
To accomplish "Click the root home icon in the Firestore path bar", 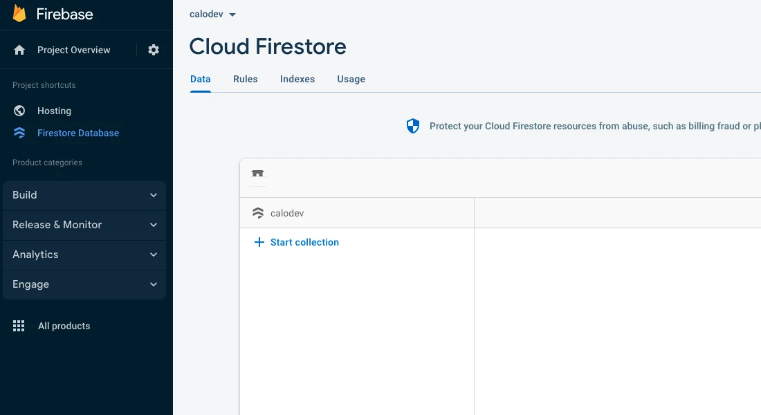I will [258, 174].
